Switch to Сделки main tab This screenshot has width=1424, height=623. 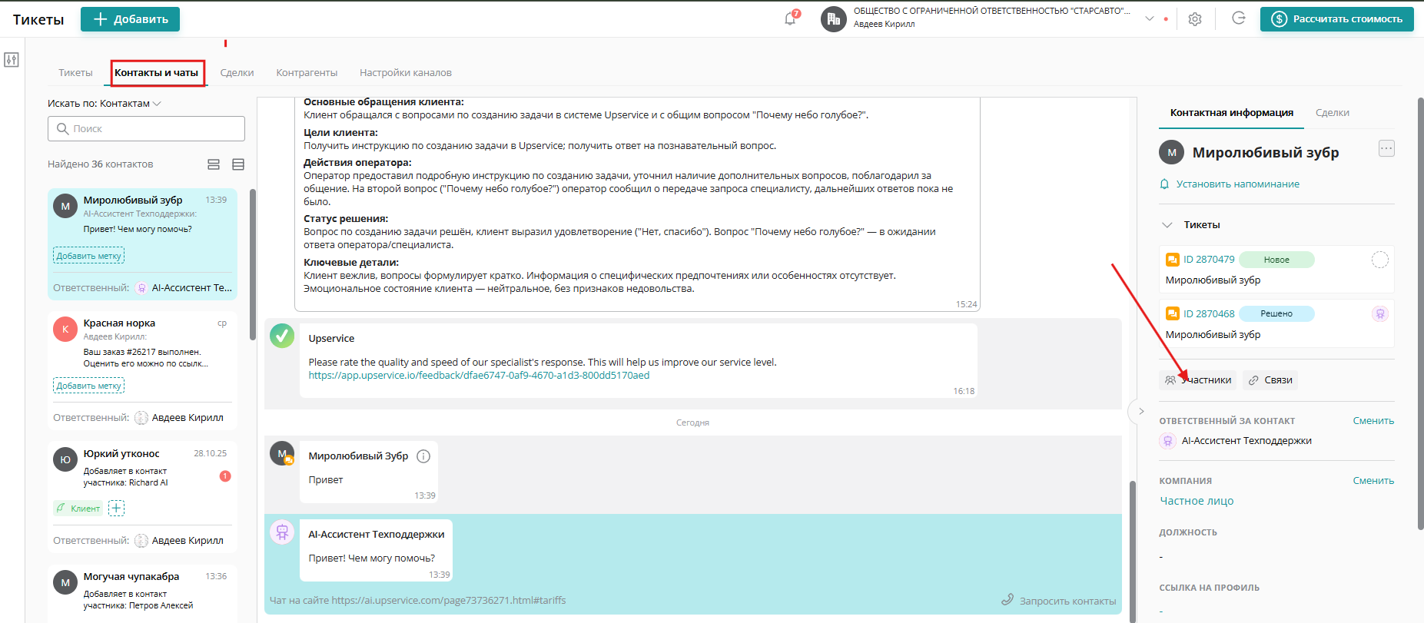(x=237, y=73)
